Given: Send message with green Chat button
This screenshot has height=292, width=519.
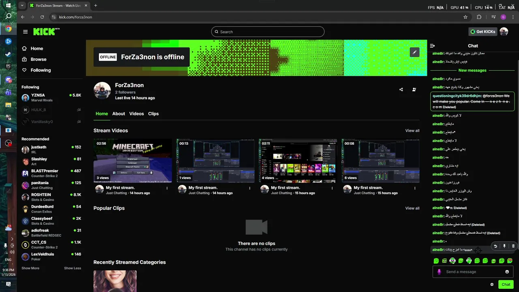Looking at the screenshot, I should point(506,284).
